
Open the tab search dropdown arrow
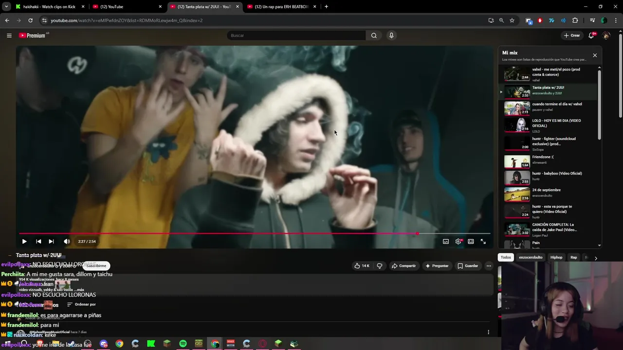coord(6,7)
